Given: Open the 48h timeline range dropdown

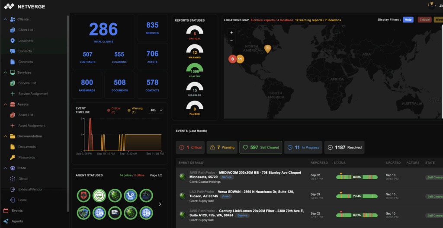Looking at the screenshot, I should point(156,111).
